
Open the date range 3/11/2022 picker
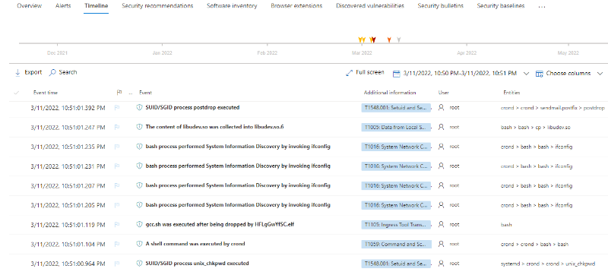pos(460,73)
